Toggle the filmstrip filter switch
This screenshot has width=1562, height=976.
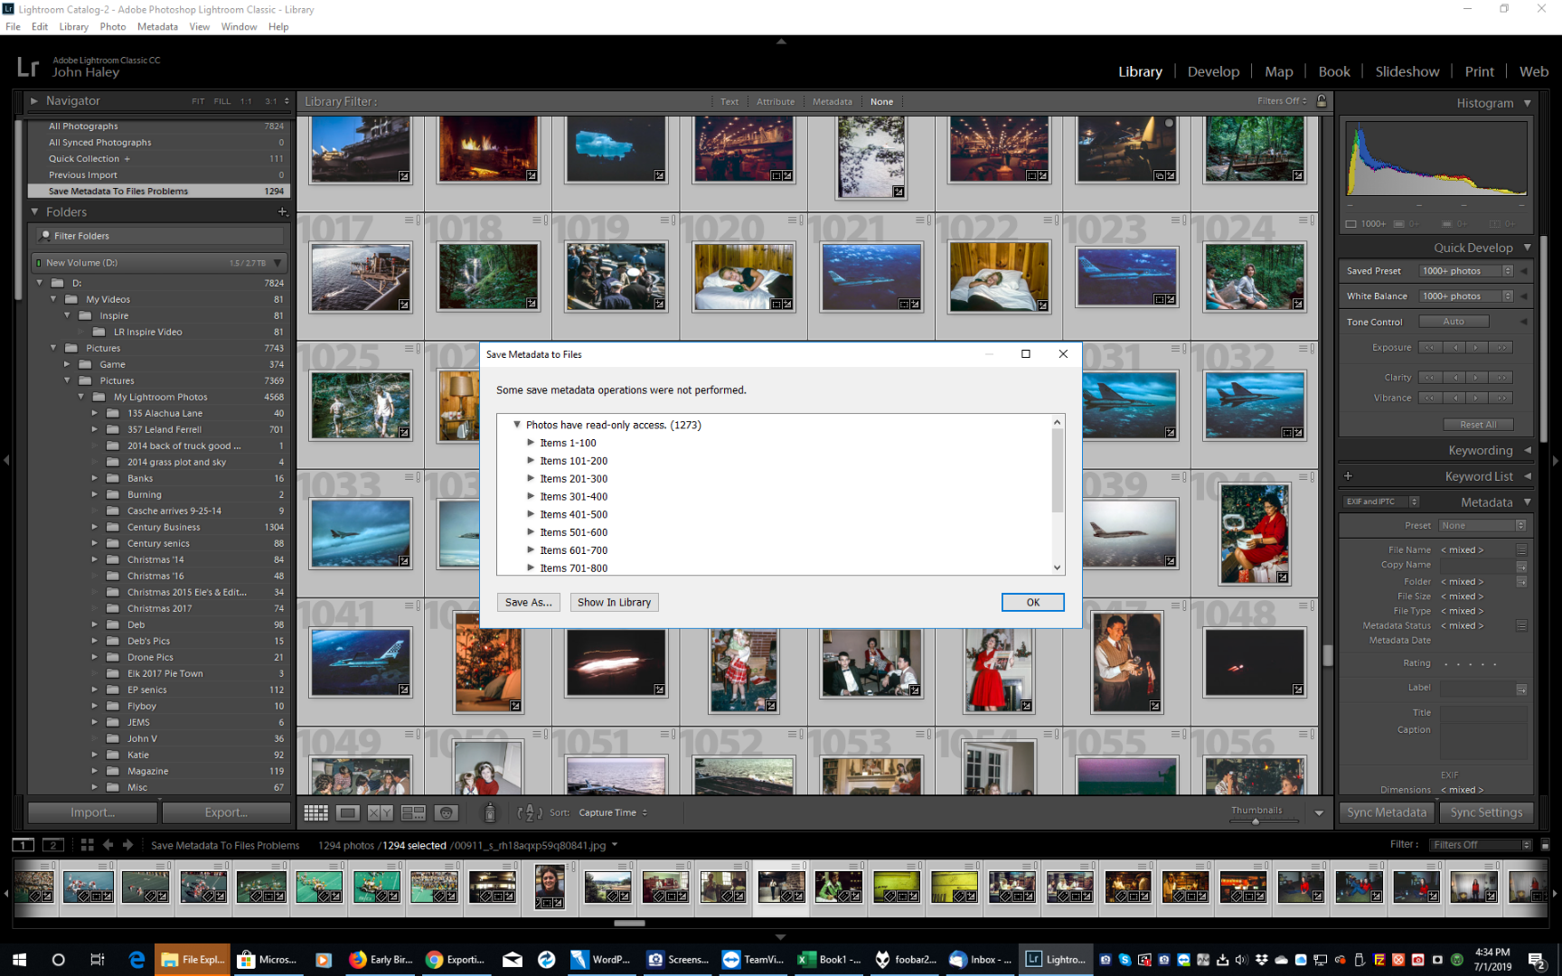(x=1545, y=845)
